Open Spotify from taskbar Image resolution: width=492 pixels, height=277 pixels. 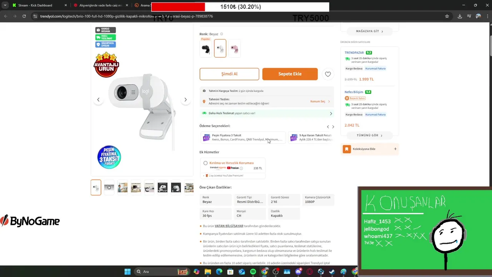point(253,272)
